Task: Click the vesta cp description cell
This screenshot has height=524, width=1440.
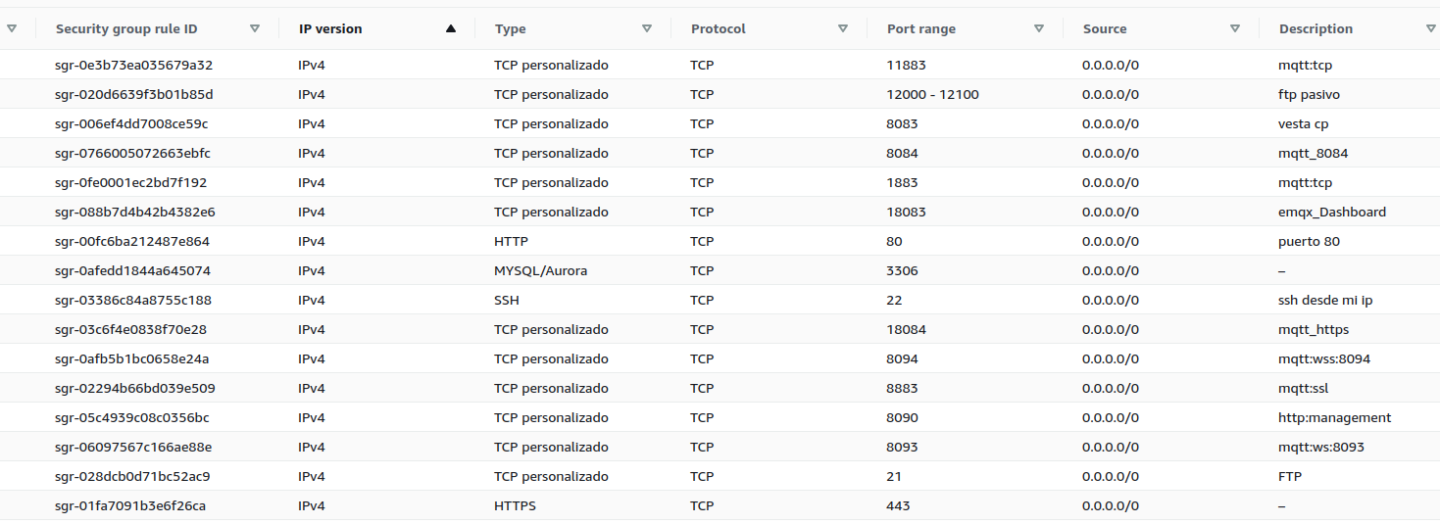Action: (x=1303, y=123)
